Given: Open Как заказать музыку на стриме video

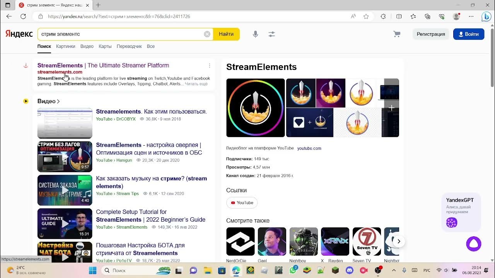Looking at the screenshot, I should coord(152,182).
